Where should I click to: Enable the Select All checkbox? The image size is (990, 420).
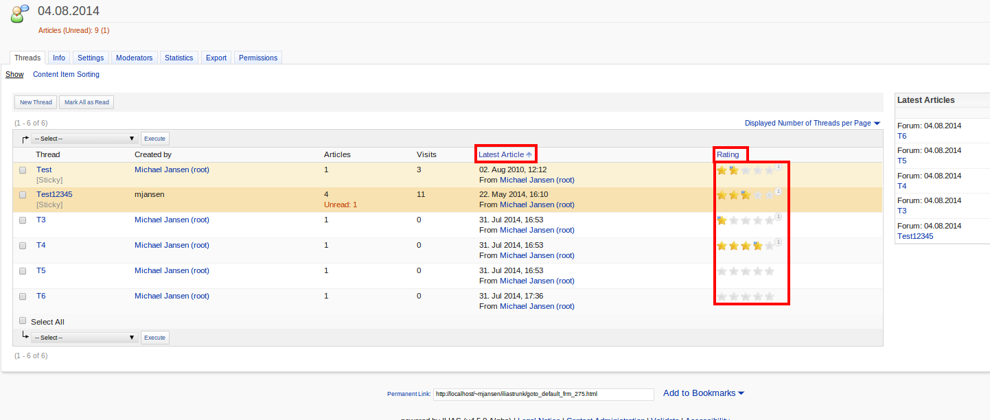click(x=23, y=321)
